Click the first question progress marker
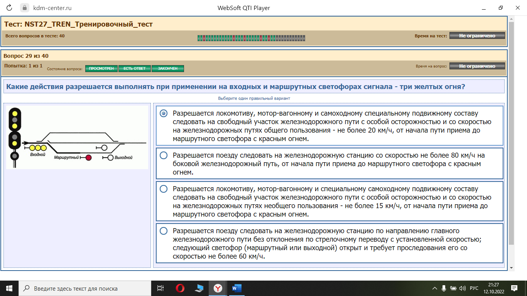Image resolution: width=527 pixels, height=296 pixels. (x=199, y=38)
